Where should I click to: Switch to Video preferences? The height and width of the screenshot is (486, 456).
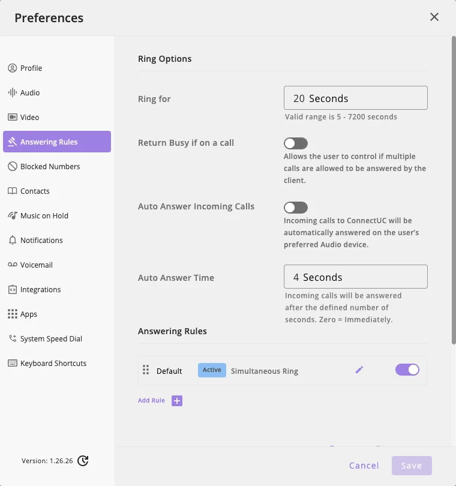(x=57, y=117)
